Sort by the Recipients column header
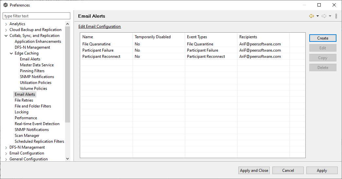This screenshot has width=342, height=179. point(248,37)
